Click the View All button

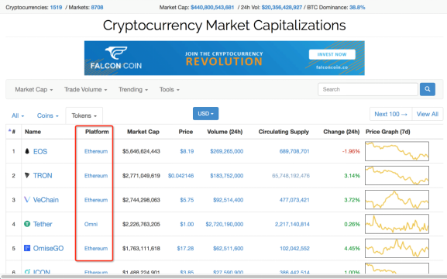[428, 114]
